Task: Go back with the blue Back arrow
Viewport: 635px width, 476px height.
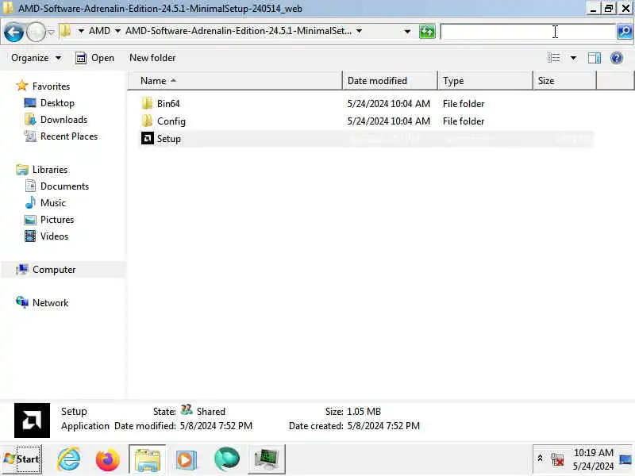Action: click(13, 32)
